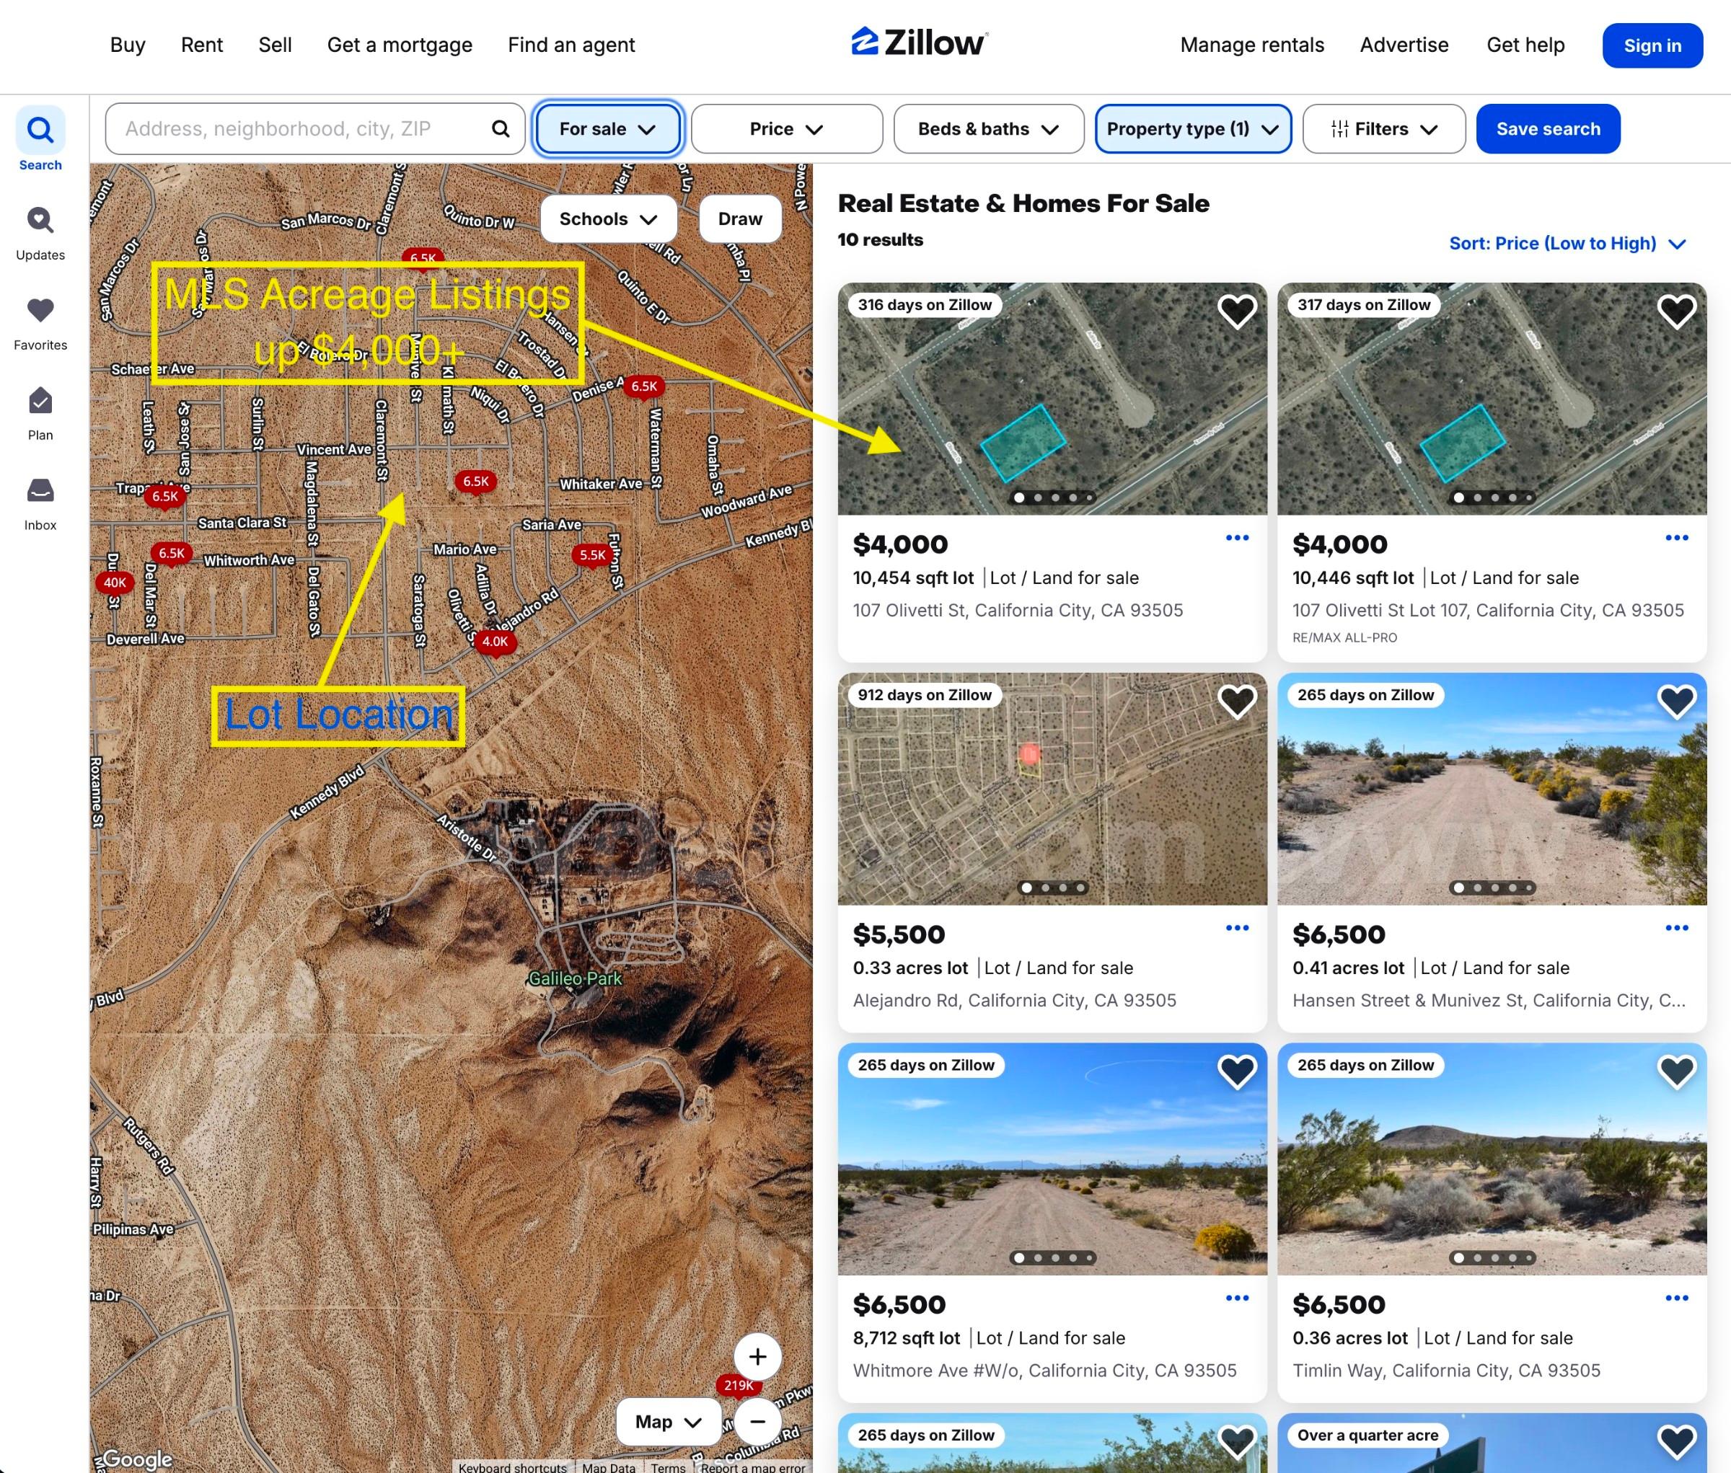Click the 5.5K map price marker

593,554
